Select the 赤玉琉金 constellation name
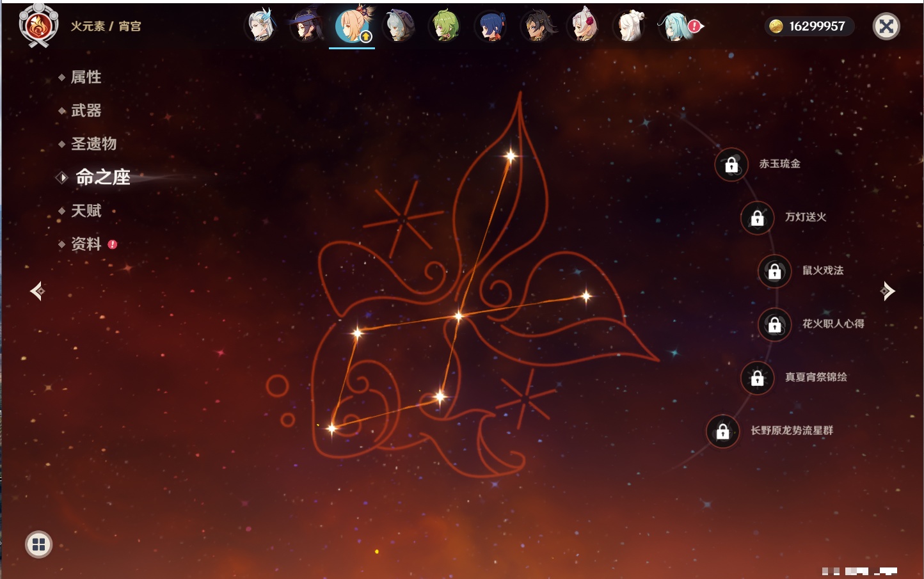This screenshot has width=924, height=579. (779, 164)
